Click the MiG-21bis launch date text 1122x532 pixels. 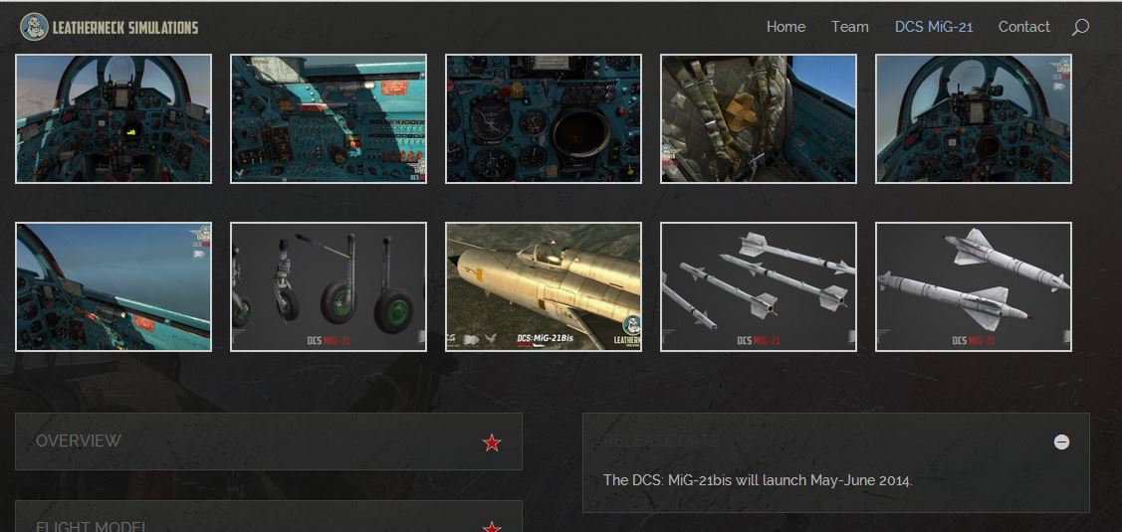pyautogui.click(x=758, y=480)
